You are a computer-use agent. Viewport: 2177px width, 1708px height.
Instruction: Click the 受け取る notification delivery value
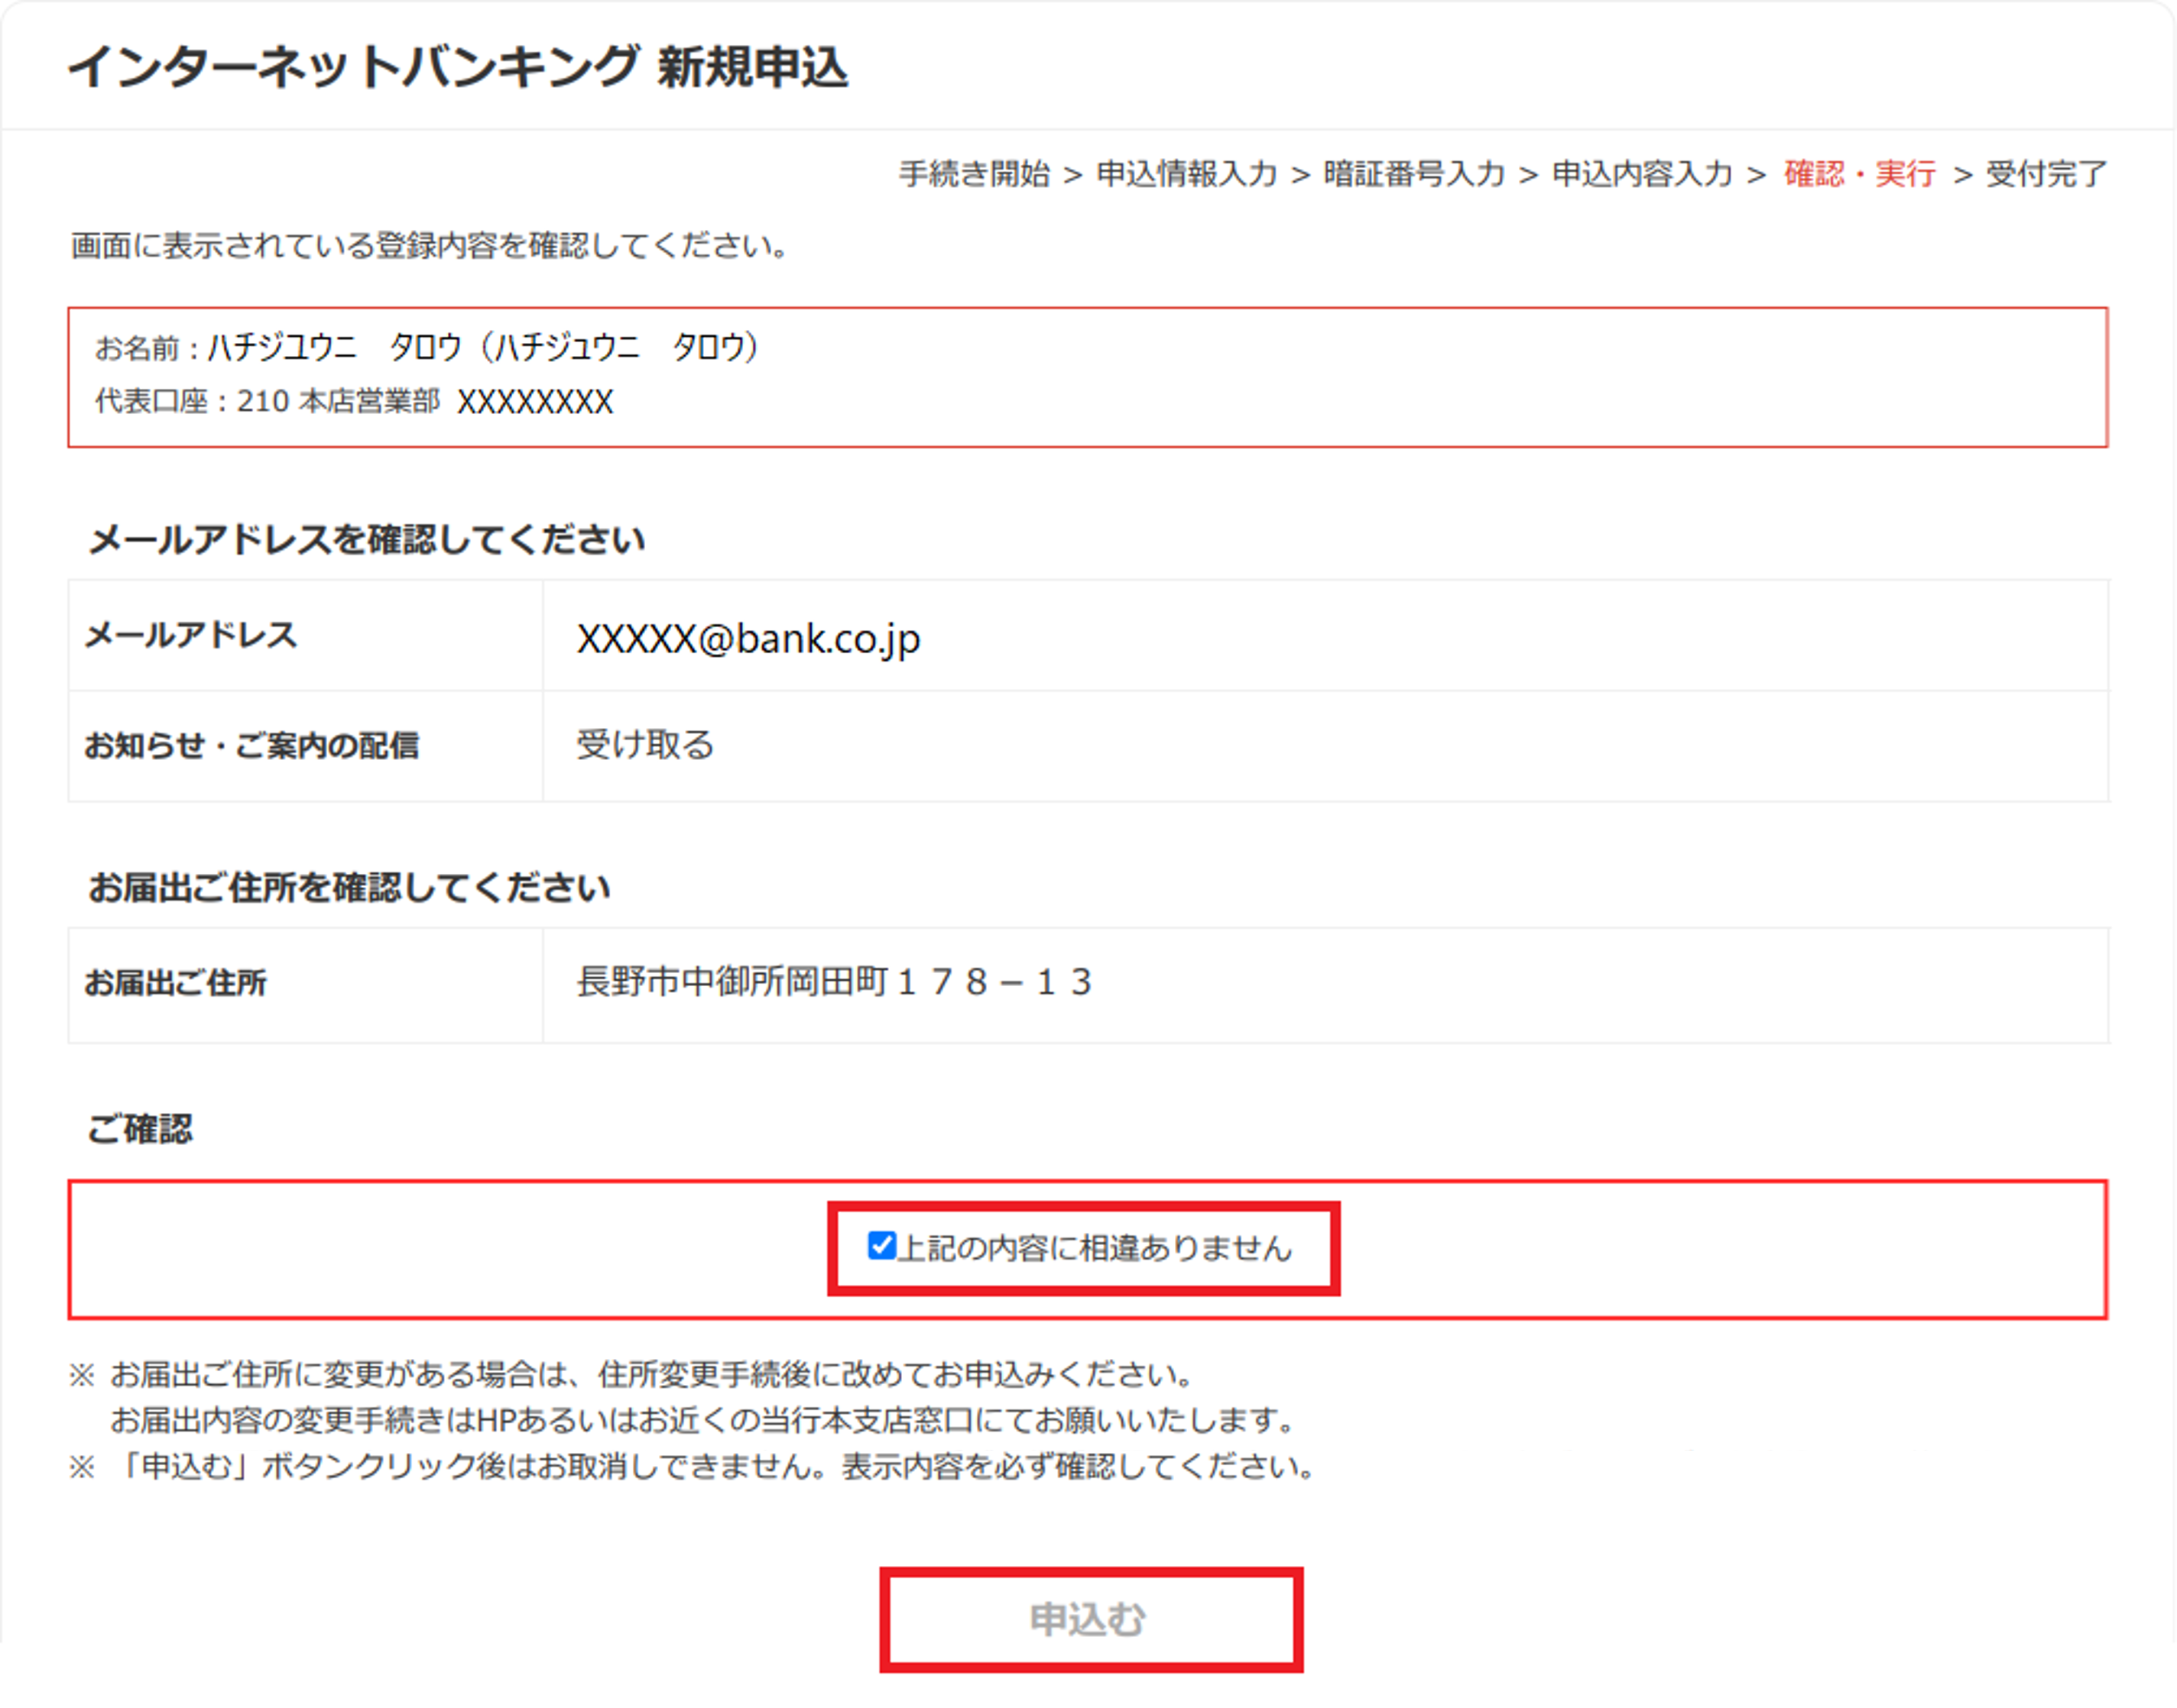coord(645,745)
